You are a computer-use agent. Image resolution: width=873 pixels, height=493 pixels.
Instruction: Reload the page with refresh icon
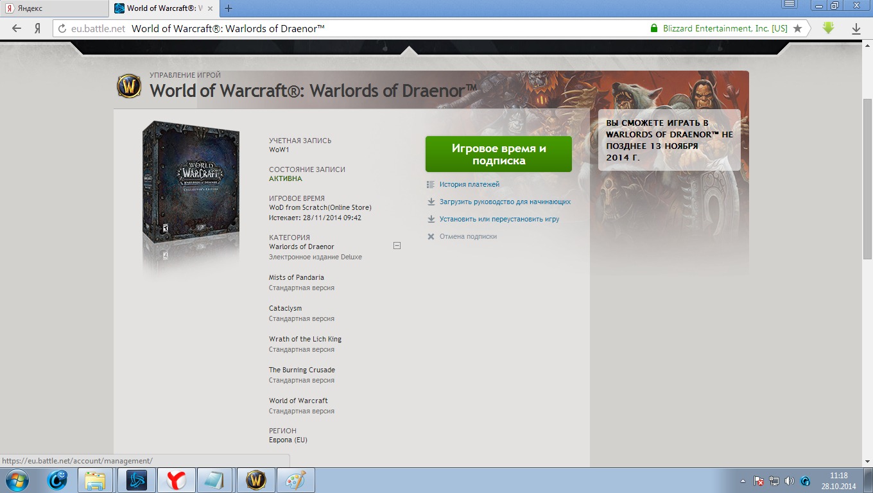coord(62,28)
